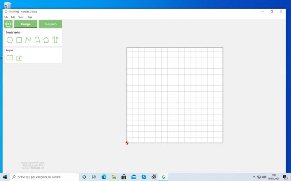Open Skype from taskbar
The height and width of the screenshot is (181, 291).
pyautogui.click(x=144, y=177)
